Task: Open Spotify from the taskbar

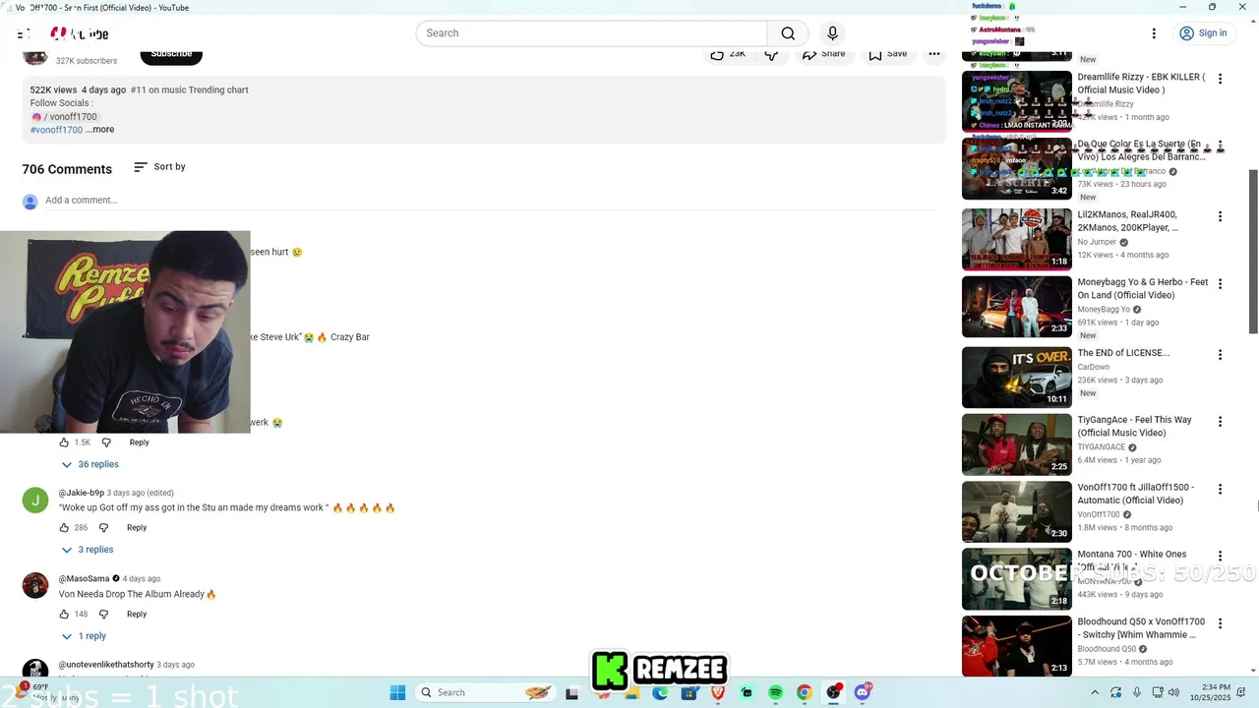Action: tap(775, 693)
